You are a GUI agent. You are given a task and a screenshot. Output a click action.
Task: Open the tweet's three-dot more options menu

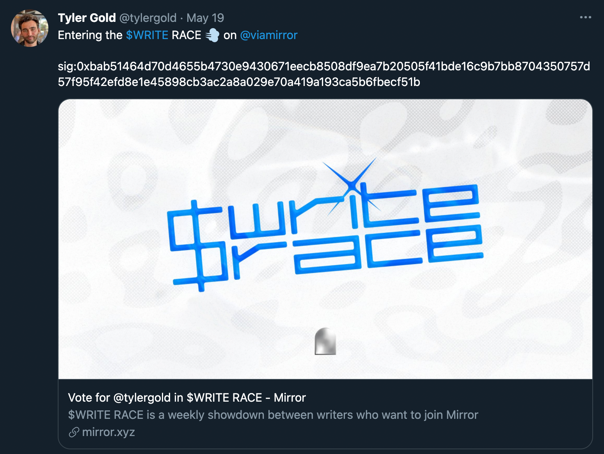[x=585, y=17]
